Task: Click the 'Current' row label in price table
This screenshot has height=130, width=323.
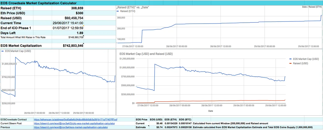Action: [140, 123]
